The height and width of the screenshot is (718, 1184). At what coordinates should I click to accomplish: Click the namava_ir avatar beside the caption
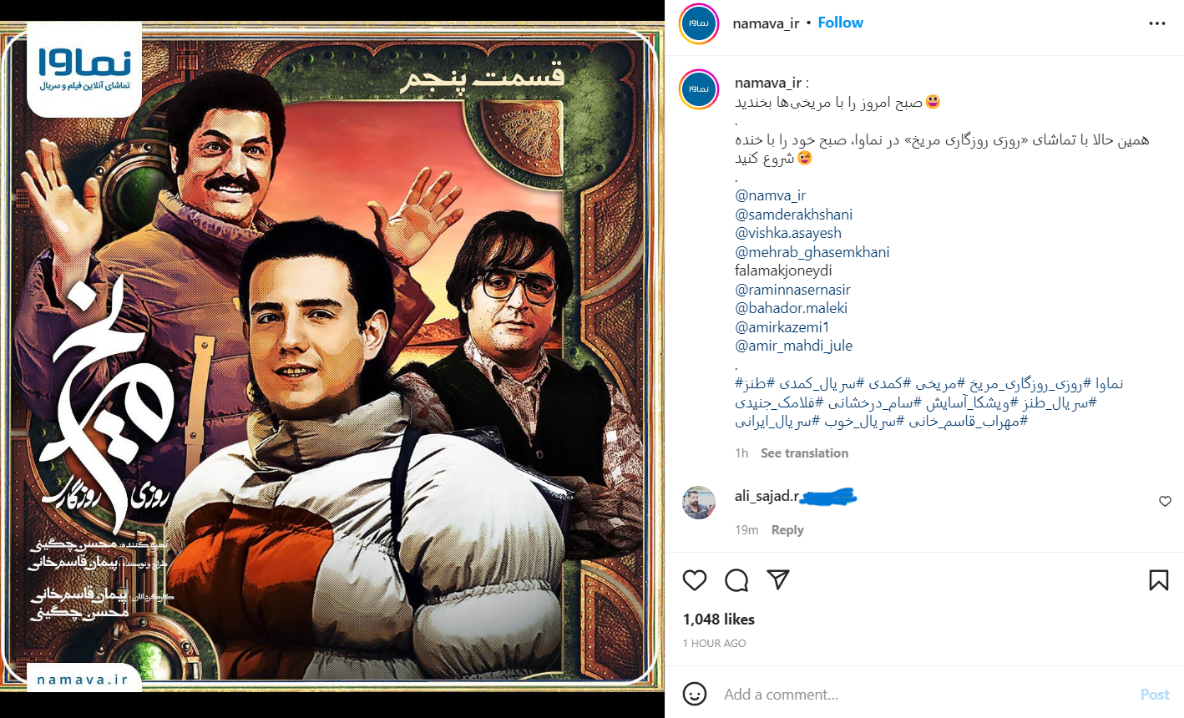(700, 90)
